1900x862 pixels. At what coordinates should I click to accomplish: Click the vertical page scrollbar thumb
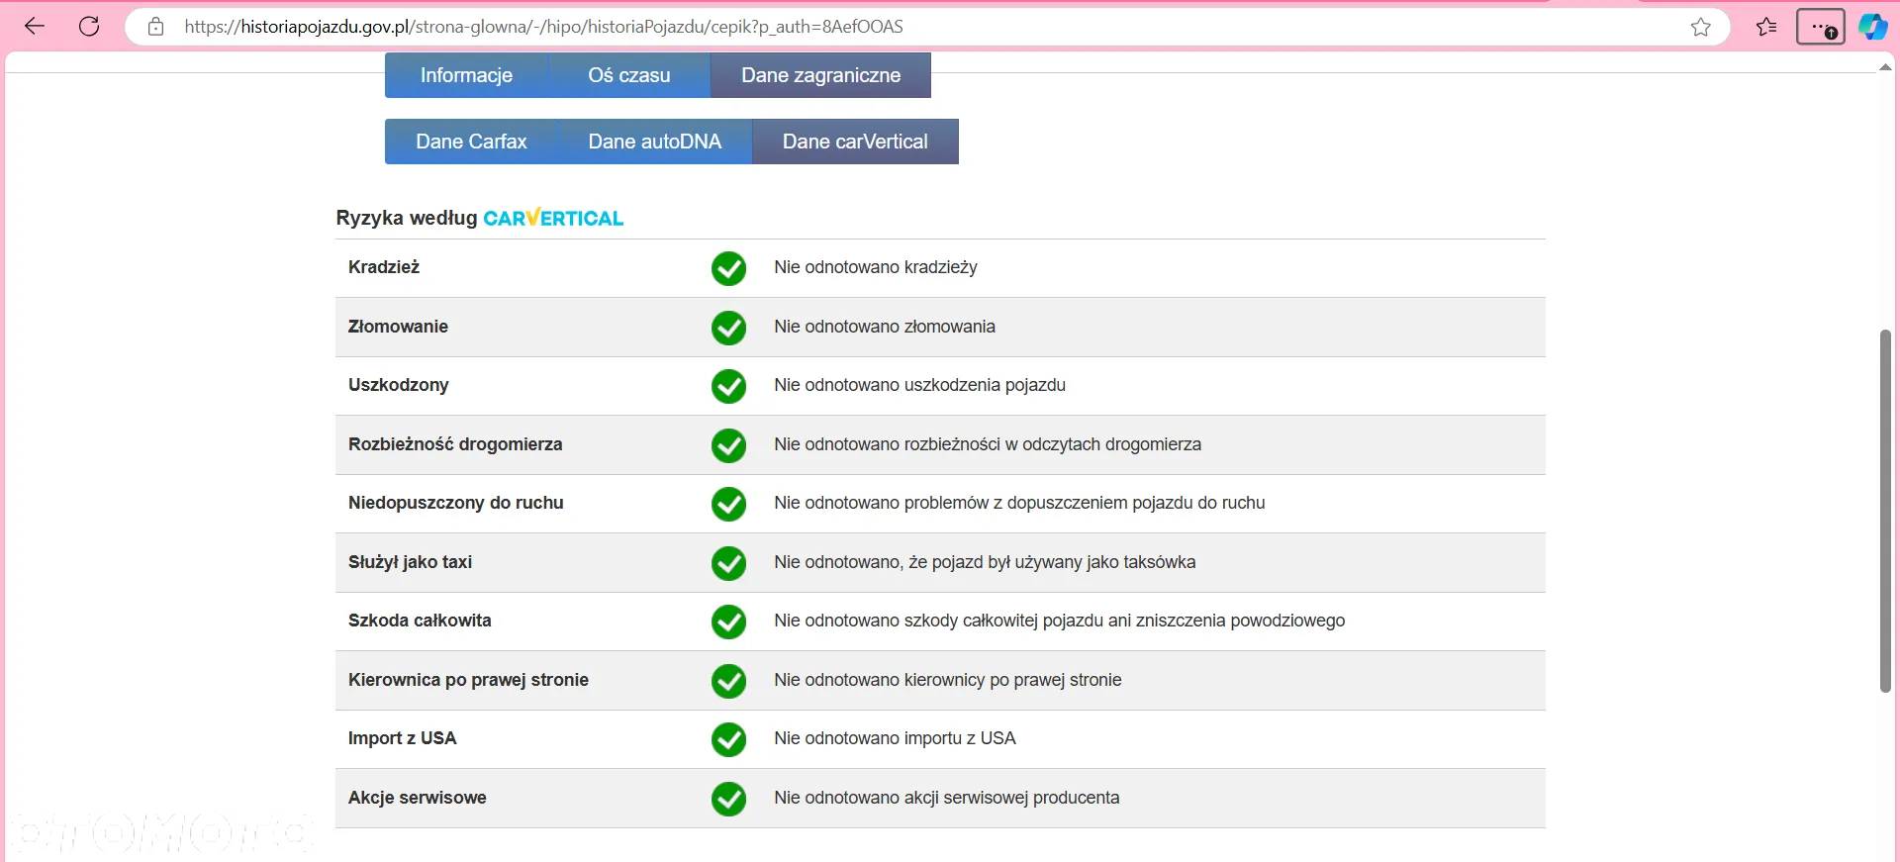click(x=1885, y=511)
